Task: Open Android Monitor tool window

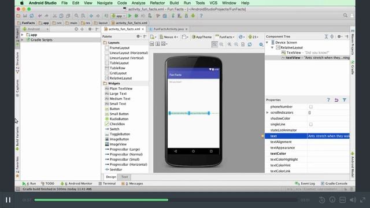Action: click(76, 184)
